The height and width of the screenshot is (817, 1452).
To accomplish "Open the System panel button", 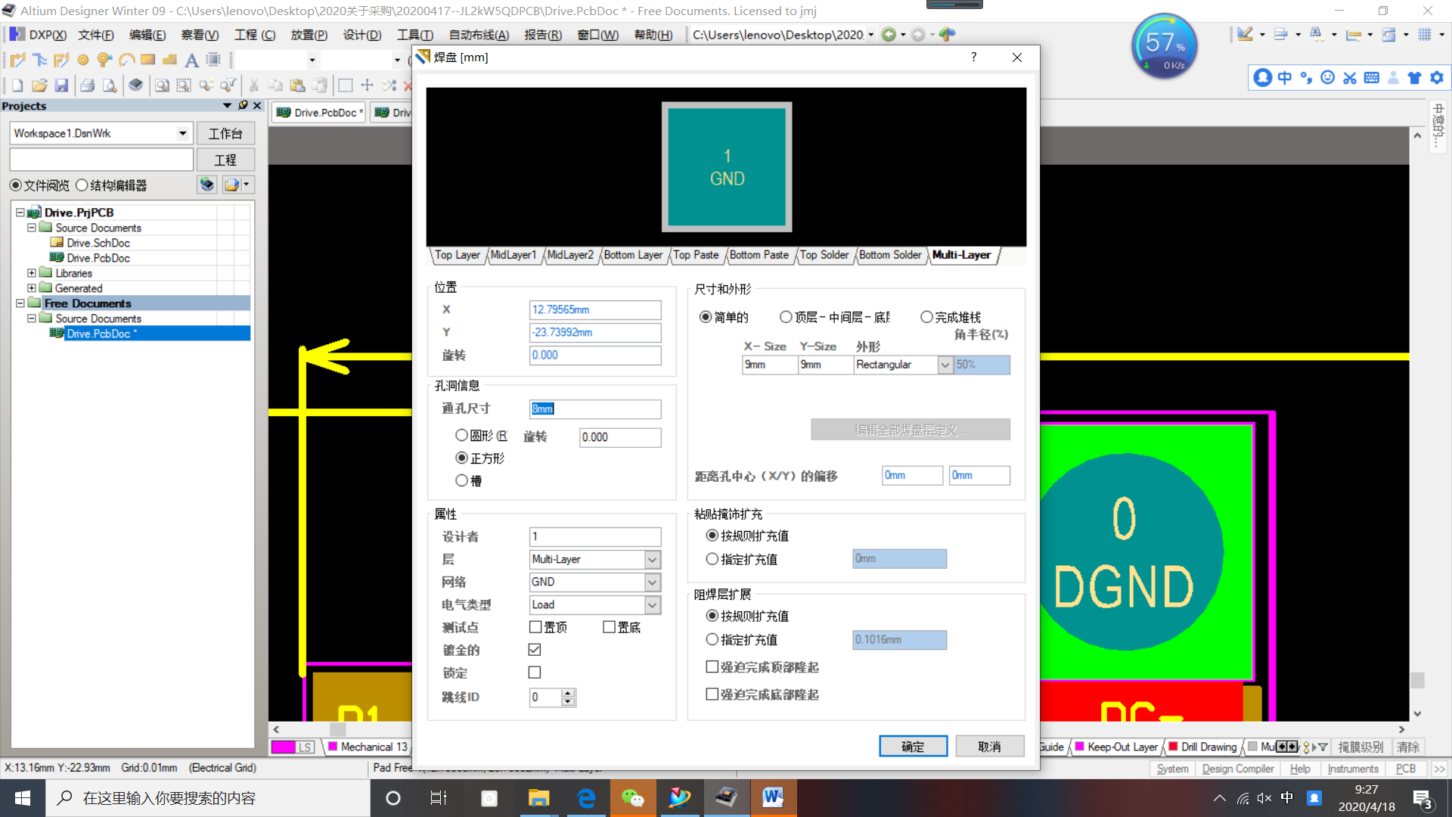I will click(1172, 769).
